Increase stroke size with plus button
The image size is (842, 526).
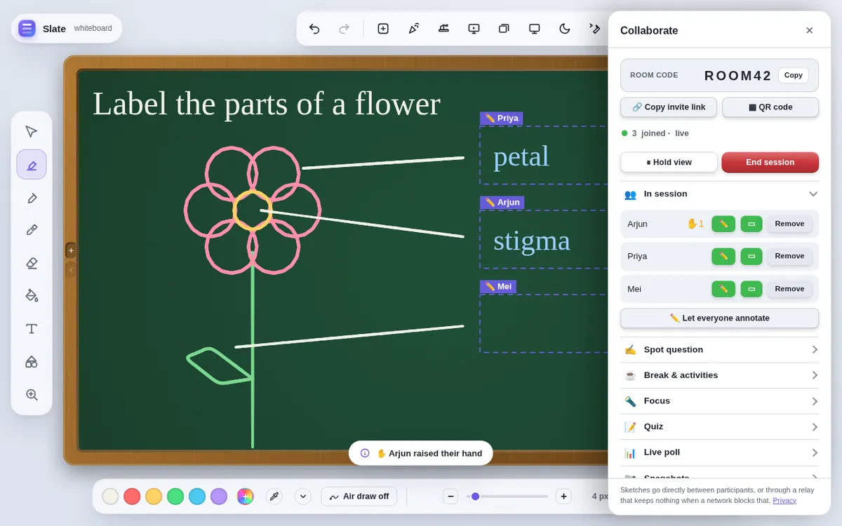coord(563,497)
